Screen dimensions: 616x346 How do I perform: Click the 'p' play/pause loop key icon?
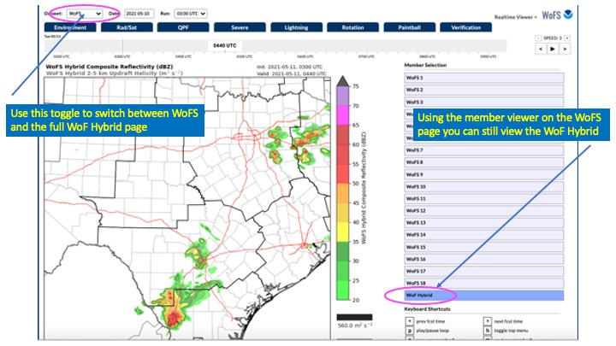click(409, 331)
